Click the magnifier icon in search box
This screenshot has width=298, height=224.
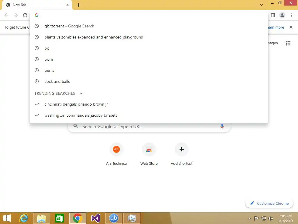pos(75,126)
